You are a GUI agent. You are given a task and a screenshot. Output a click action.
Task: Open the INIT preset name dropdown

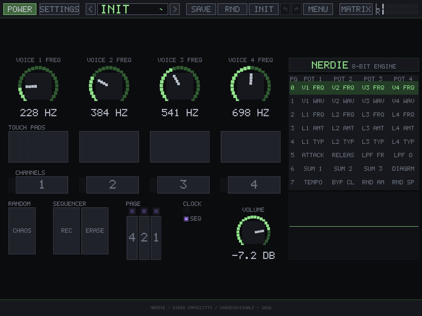pyautogui.click(x=132, y=9)
